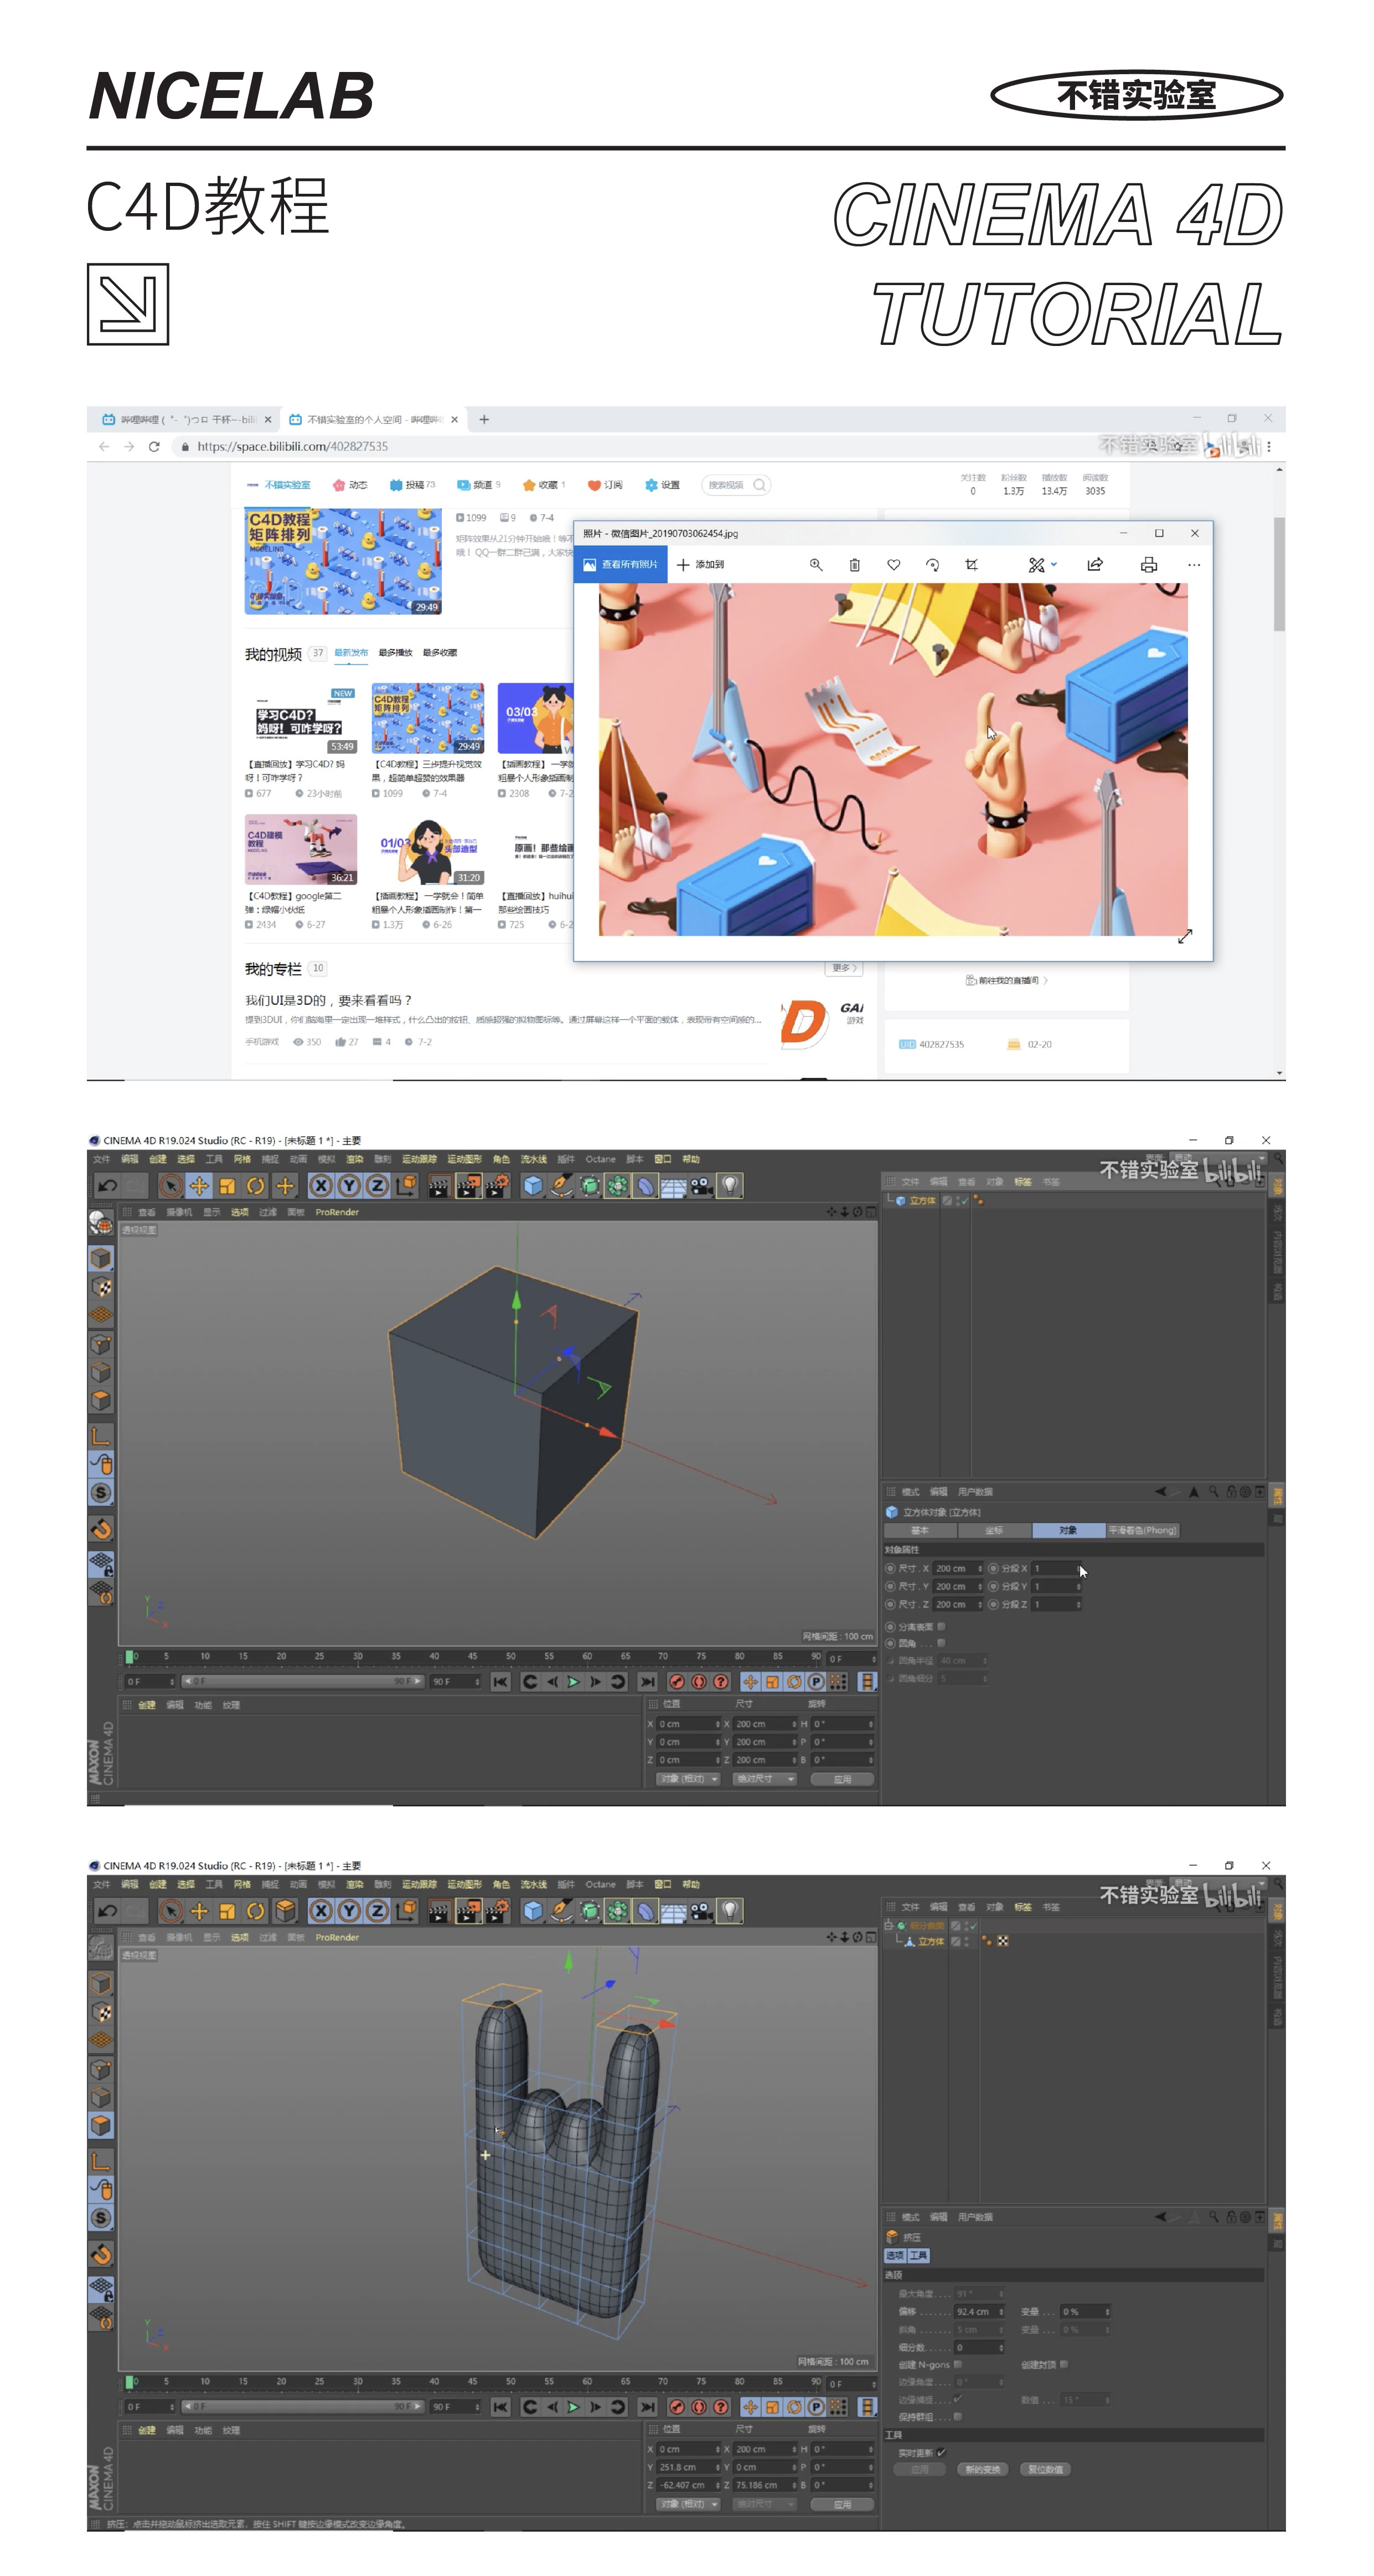1374x2576 pixels.
Task: Click the rotate icon in photo viewer
Action: click(x=932, y=565)
